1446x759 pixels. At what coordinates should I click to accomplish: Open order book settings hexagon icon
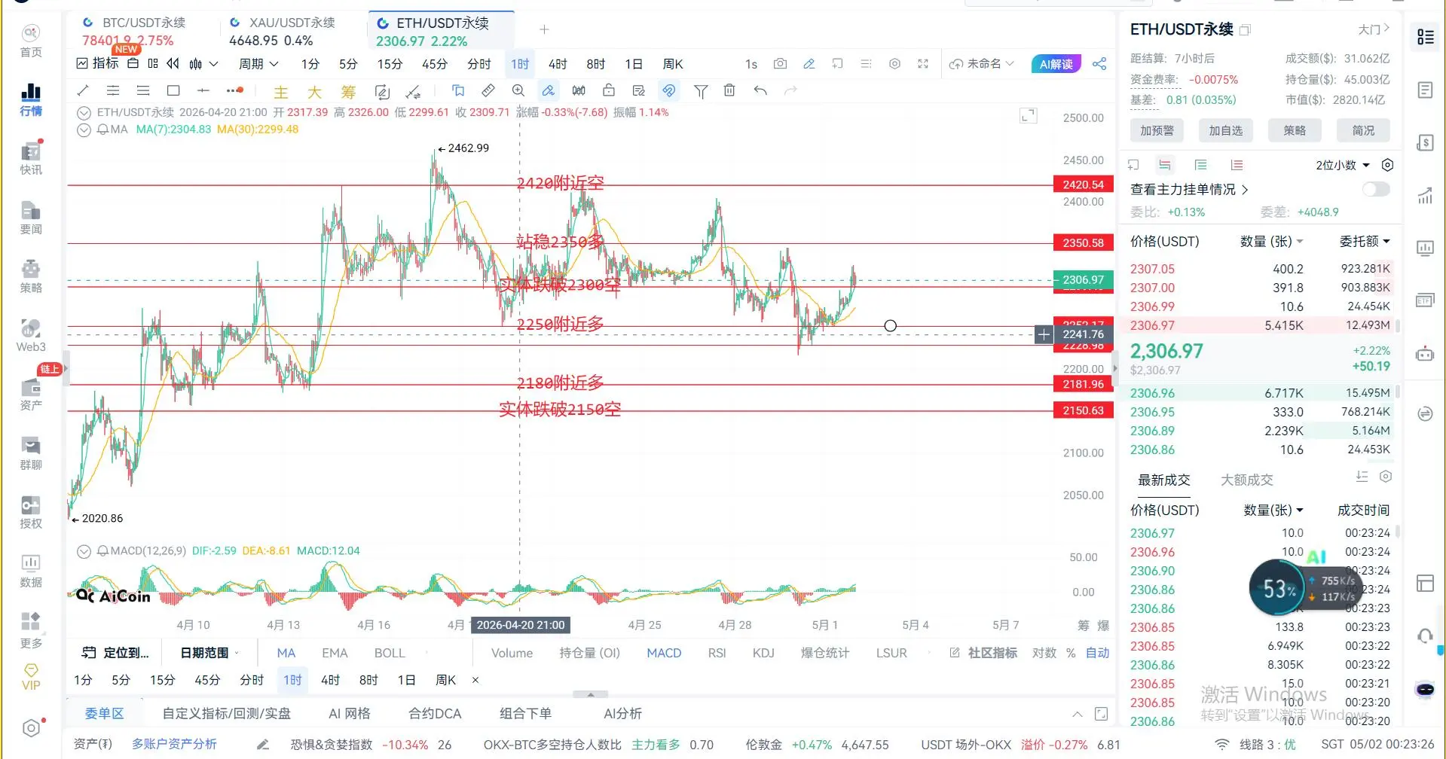pos(1387,165)
